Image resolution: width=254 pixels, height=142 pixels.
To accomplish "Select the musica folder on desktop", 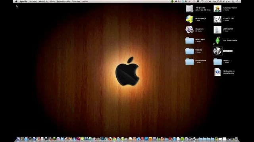I will click(x=217, y=62).
